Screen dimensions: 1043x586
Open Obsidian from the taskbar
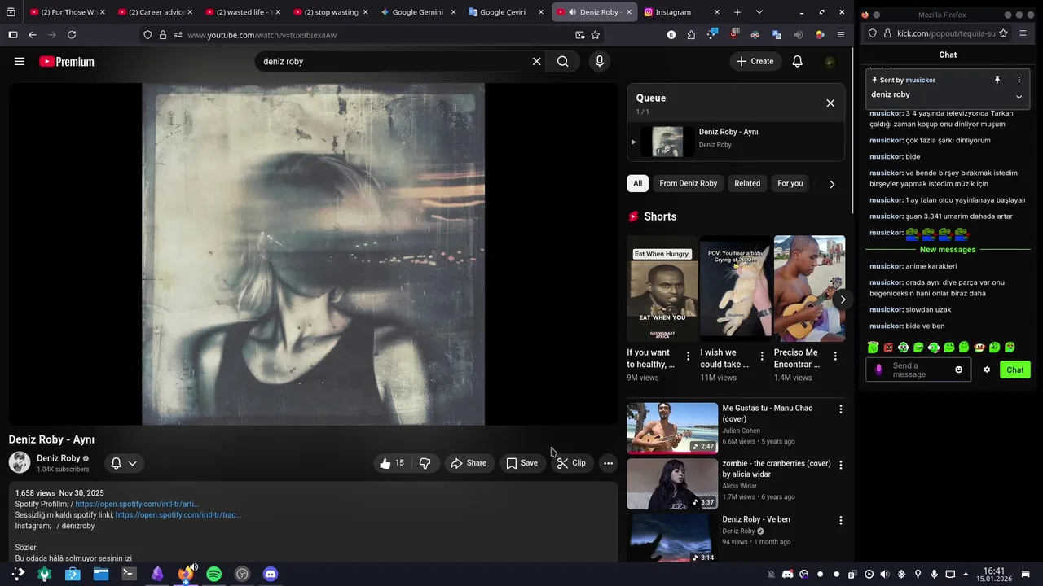click(157, 574)
